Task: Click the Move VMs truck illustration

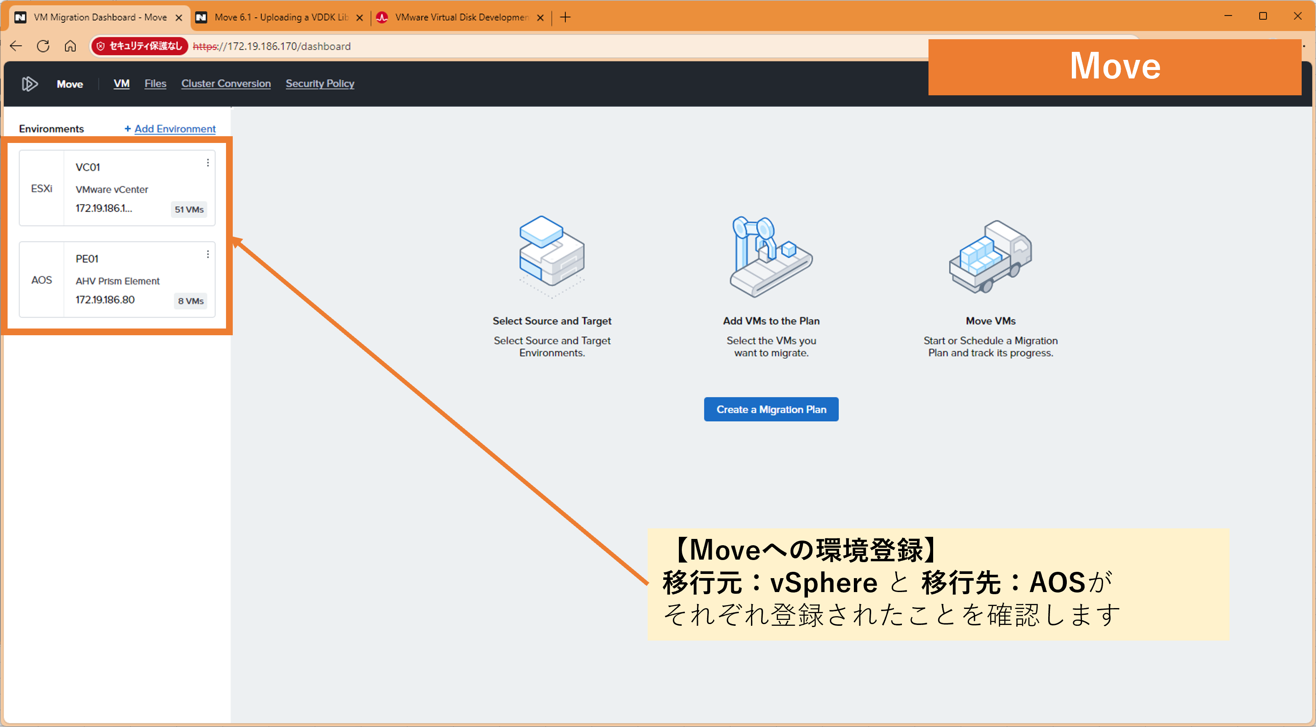Action: click(x=990, y=256)
